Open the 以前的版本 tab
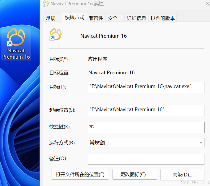Screen dimensions: 210x186 point(163,18)
